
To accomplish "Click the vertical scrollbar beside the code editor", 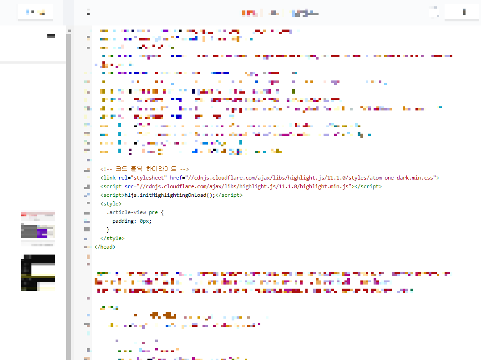I will pos(69,196).
